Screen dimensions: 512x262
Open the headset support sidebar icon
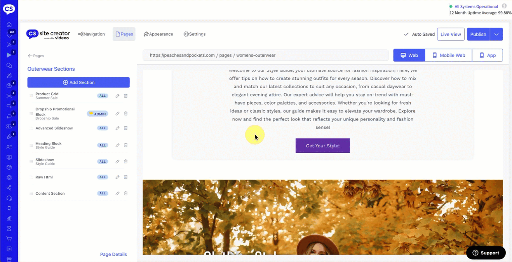[9, 198]
